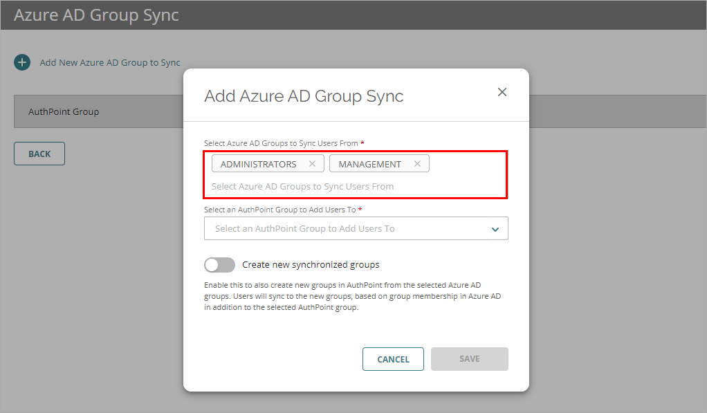707x413 pixels.
Task: Remove the MANAGEMENT group chip
Action: click(x=417, y=163)
